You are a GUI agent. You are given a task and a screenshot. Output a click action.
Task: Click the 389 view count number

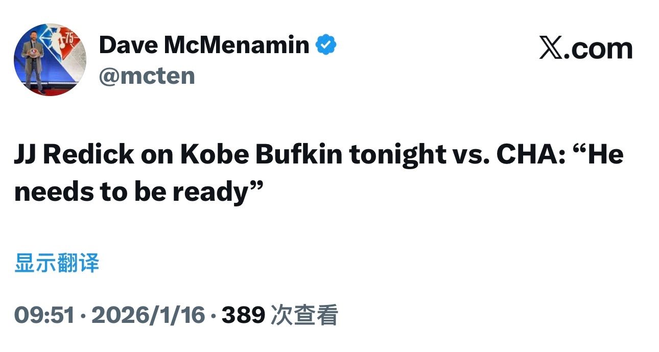243,315
